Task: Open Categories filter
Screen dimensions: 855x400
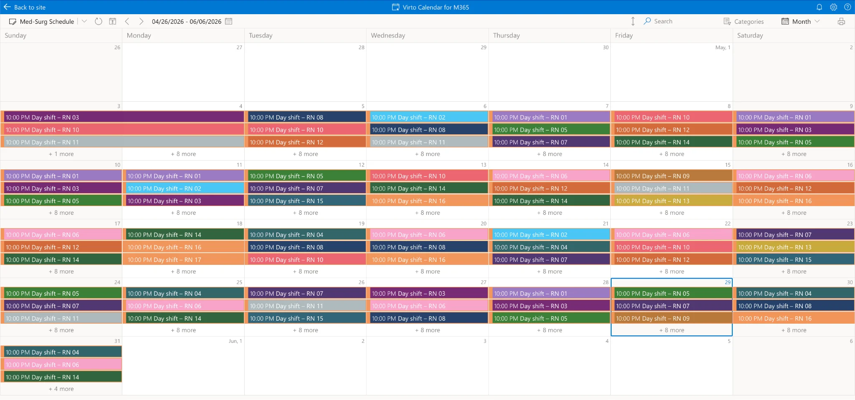Action: point(744,21)
